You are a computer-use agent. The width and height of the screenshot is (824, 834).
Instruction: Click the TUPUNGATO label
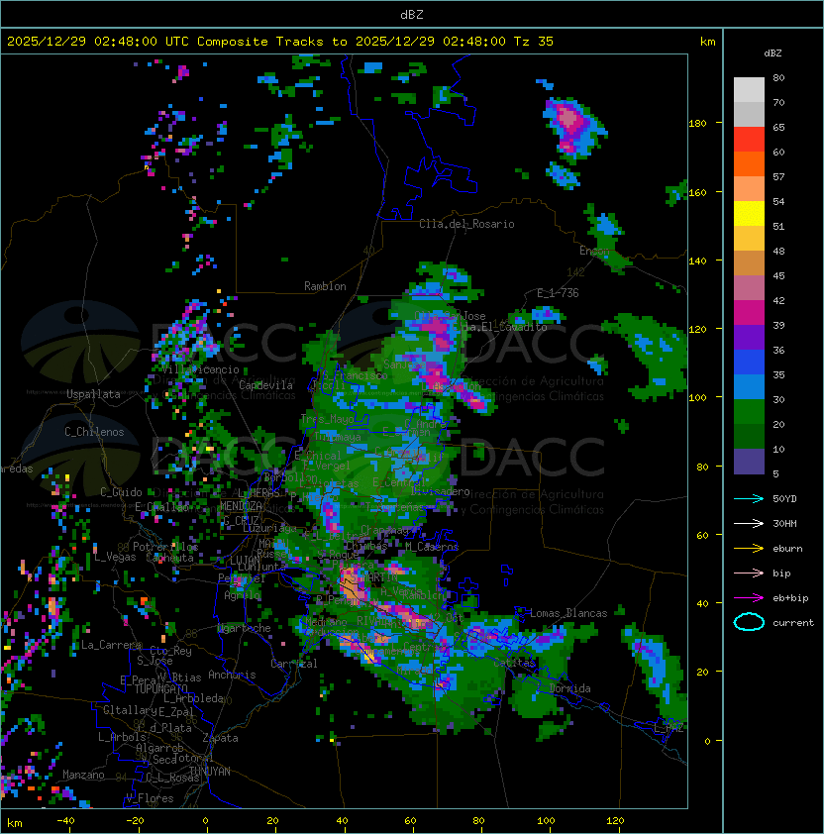pyautogui.click(x=160, y=688)
